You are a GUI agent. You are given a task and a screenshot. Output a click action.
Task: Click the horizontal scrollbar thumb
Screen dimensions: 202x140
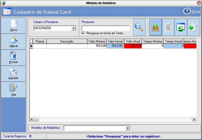pyautogui.click(x=37, y=120)
